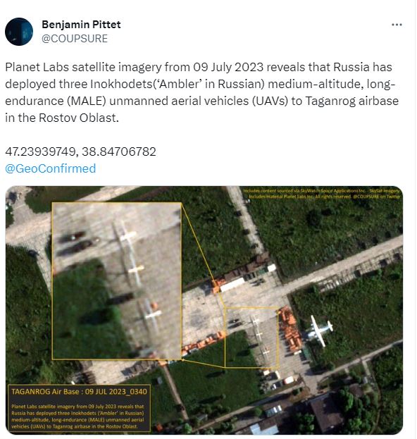Click the TAGANROG Air Base caption box
417x439 pixels.
coord(79,408)
